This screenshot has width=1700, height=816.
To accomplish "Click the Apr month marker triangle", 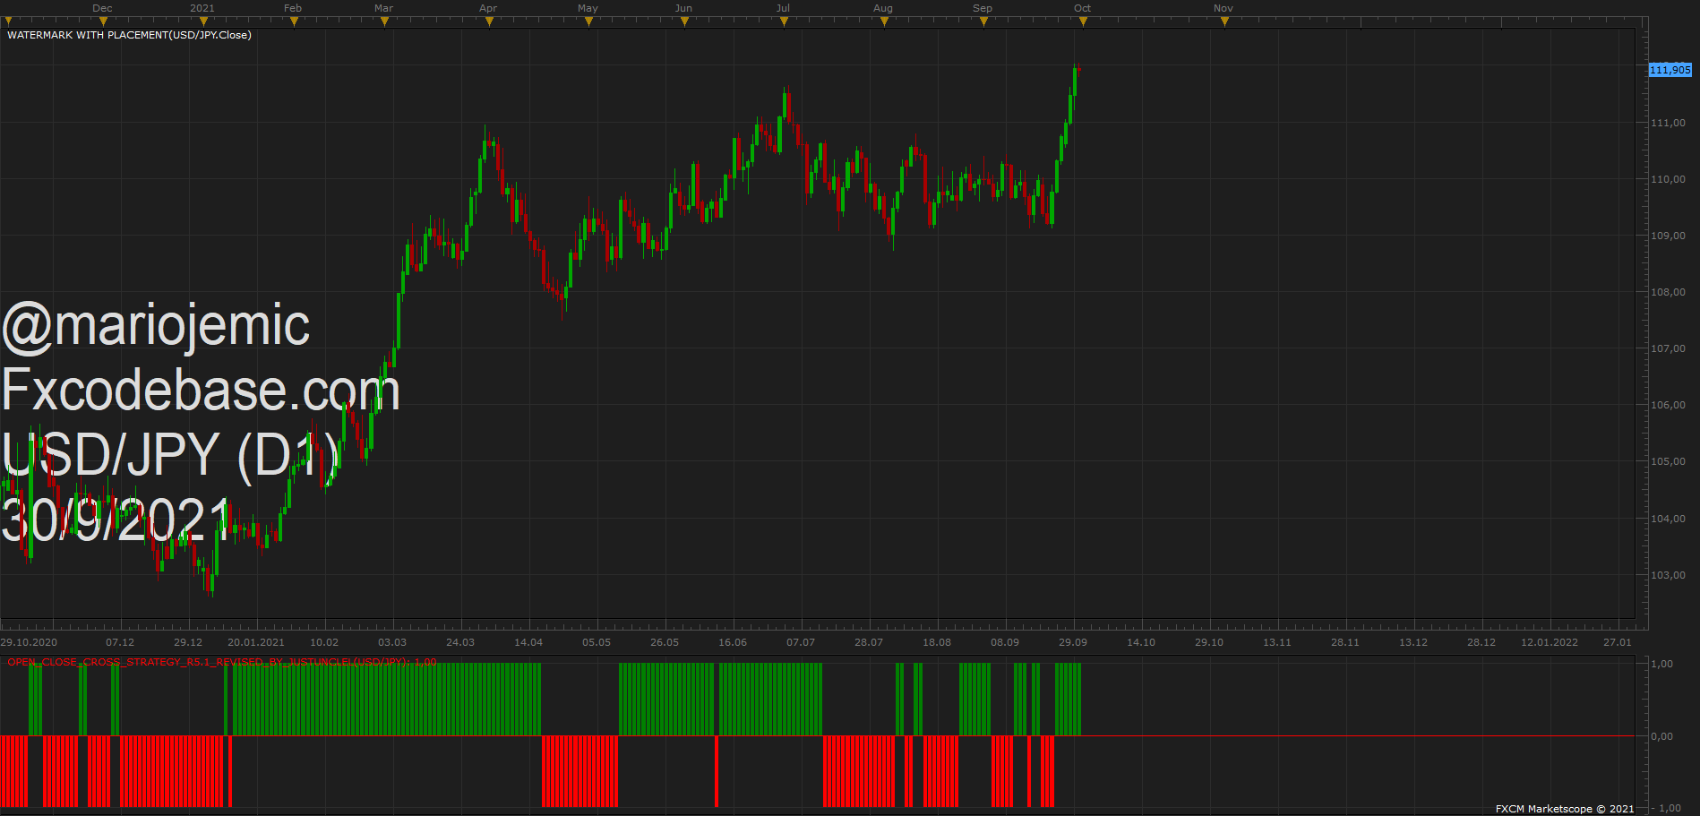I will click(x=489, y=21).
